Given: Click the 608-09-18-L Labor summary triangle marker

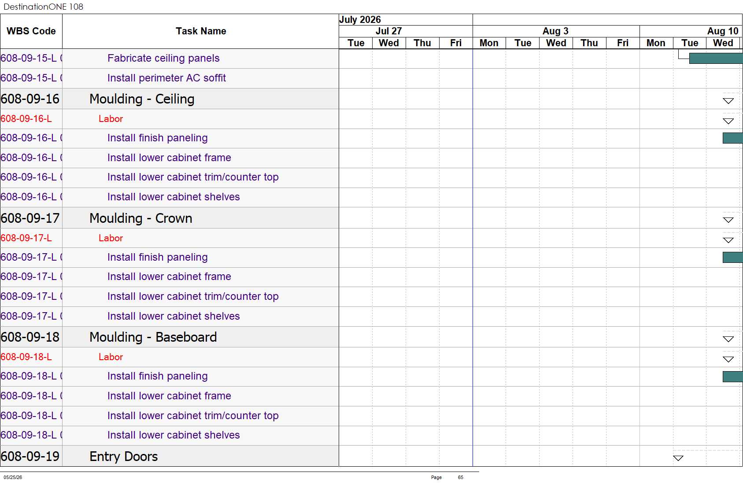Looking at the screenshot, I should [728, 359].
